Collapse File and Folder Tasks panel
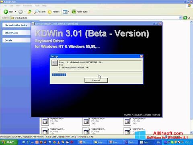Viewport: 193px width, 145px height. coord(16,25)
